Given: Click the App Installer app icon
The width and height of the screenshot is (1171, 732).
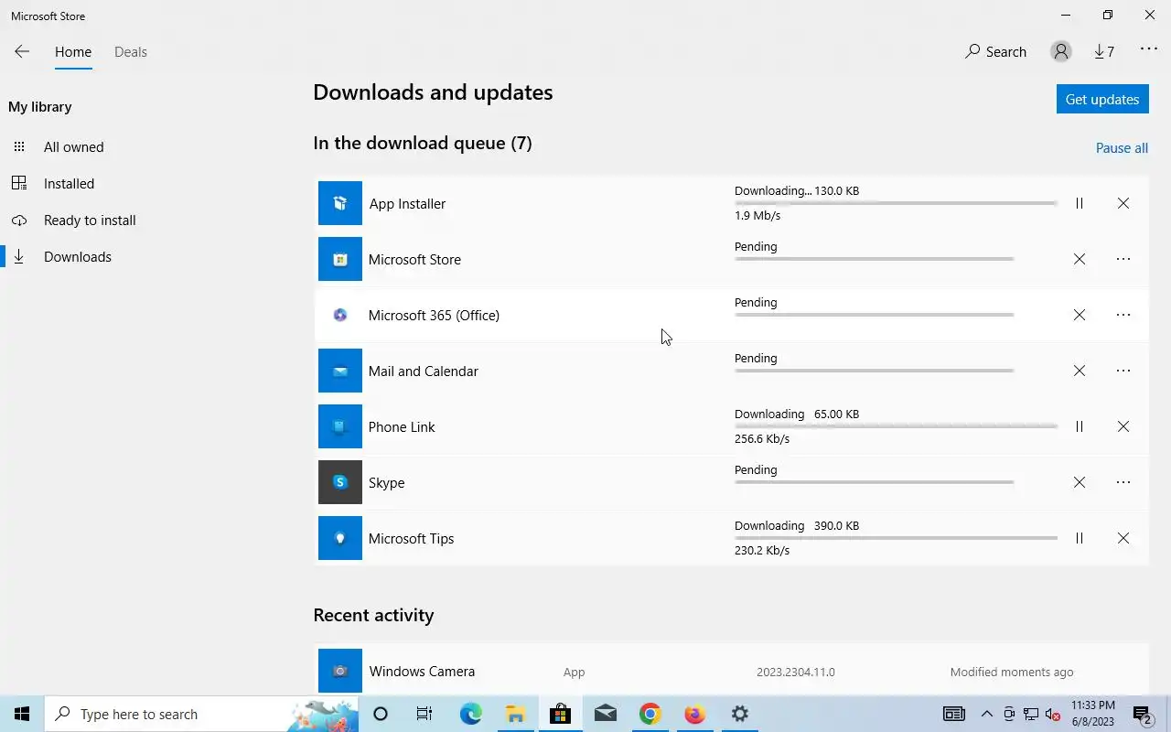Looking at the screenshot, I should 340,203.
